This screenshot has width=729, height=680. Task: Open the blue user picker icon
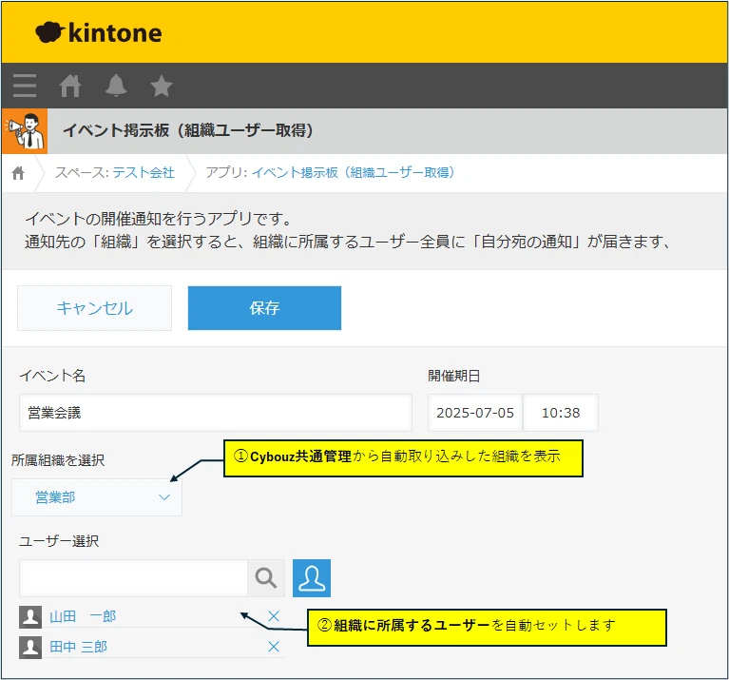311,578
